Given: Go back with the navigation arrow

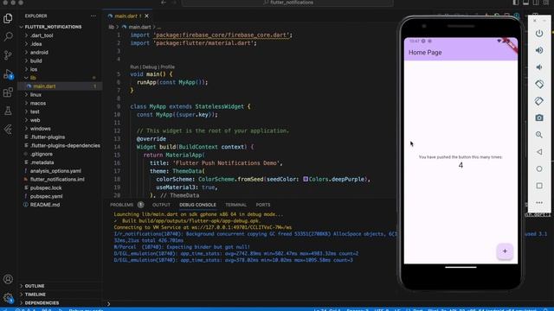Looking at the screenshot, I should (x=164, y=3).
